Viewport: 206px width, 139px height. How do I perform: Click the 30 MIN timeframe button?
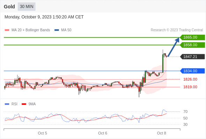[x=27, y=7]
